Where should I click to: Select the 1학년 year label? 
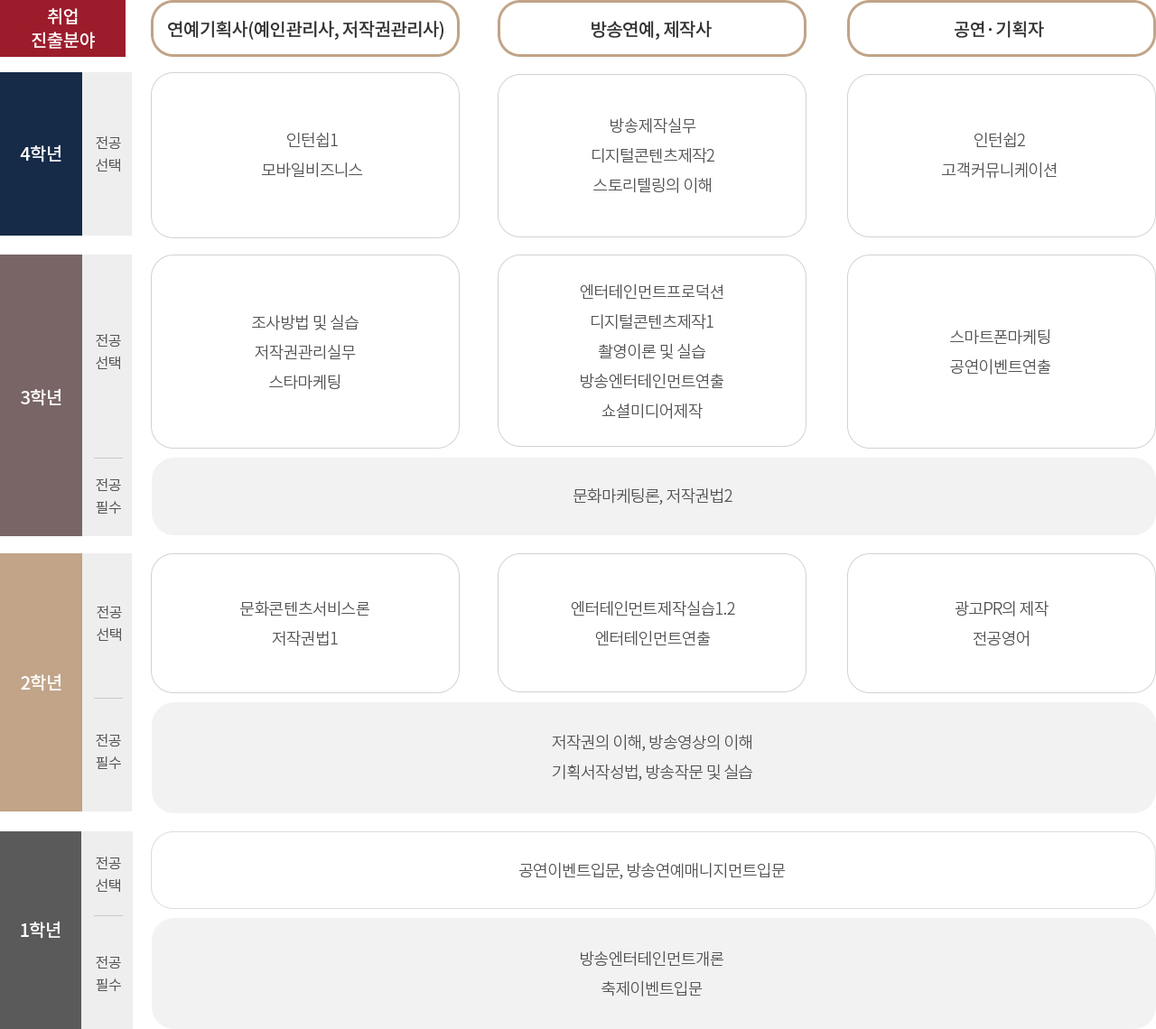click(41, 928)
